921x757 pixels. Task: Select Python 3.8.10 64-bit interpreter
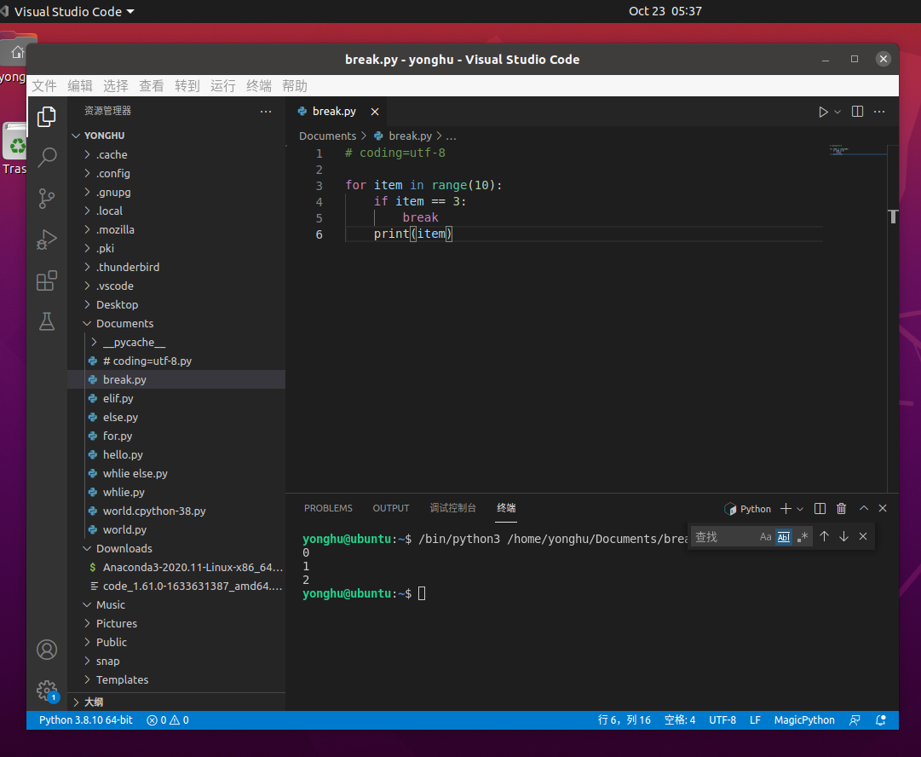(x=86, y=720)
